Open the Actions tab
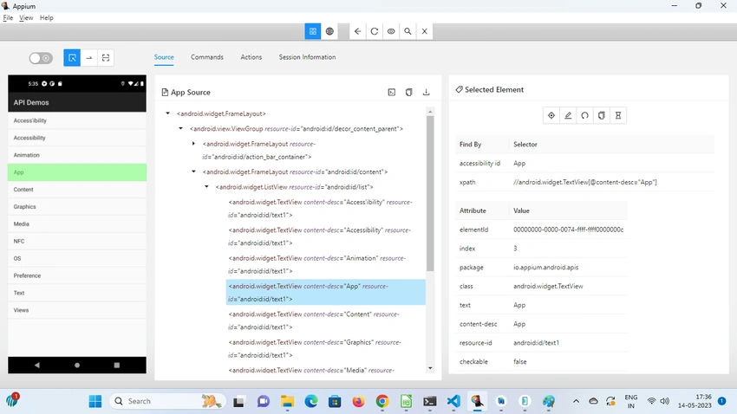The height and width of the screenshot is (414, 737). pos(251,57)
